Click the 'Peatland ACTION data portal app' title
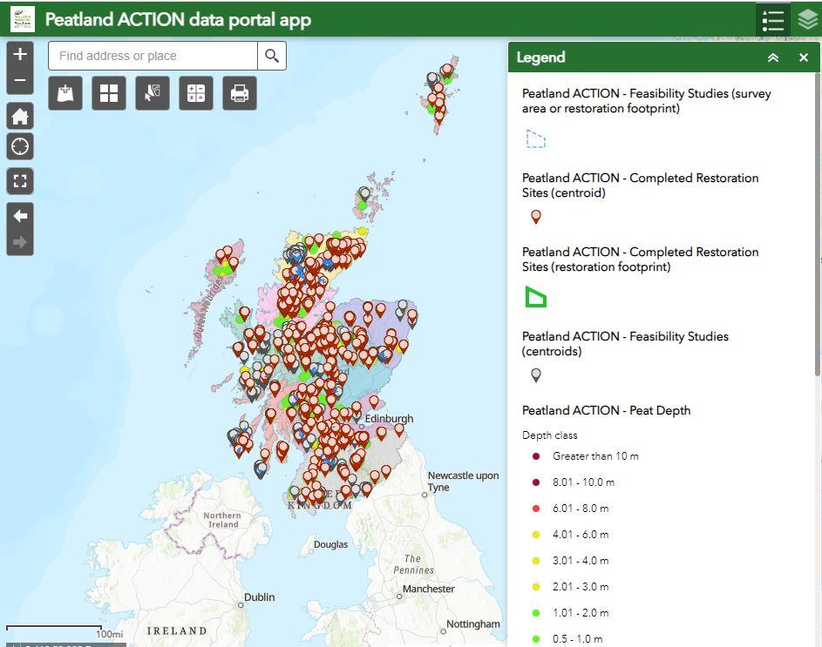Viewport: 822px width, 647px height. tap(178, 20)
